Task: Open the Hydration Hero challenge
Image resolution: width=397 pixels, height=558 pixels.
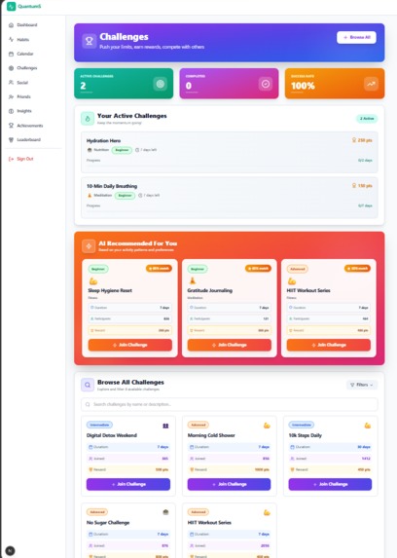Action: point(230,152)
